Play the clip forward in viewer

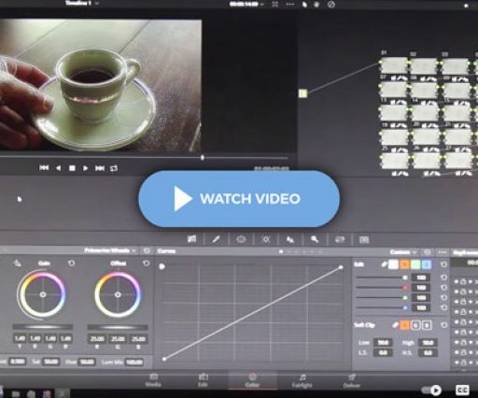(85, 168)
